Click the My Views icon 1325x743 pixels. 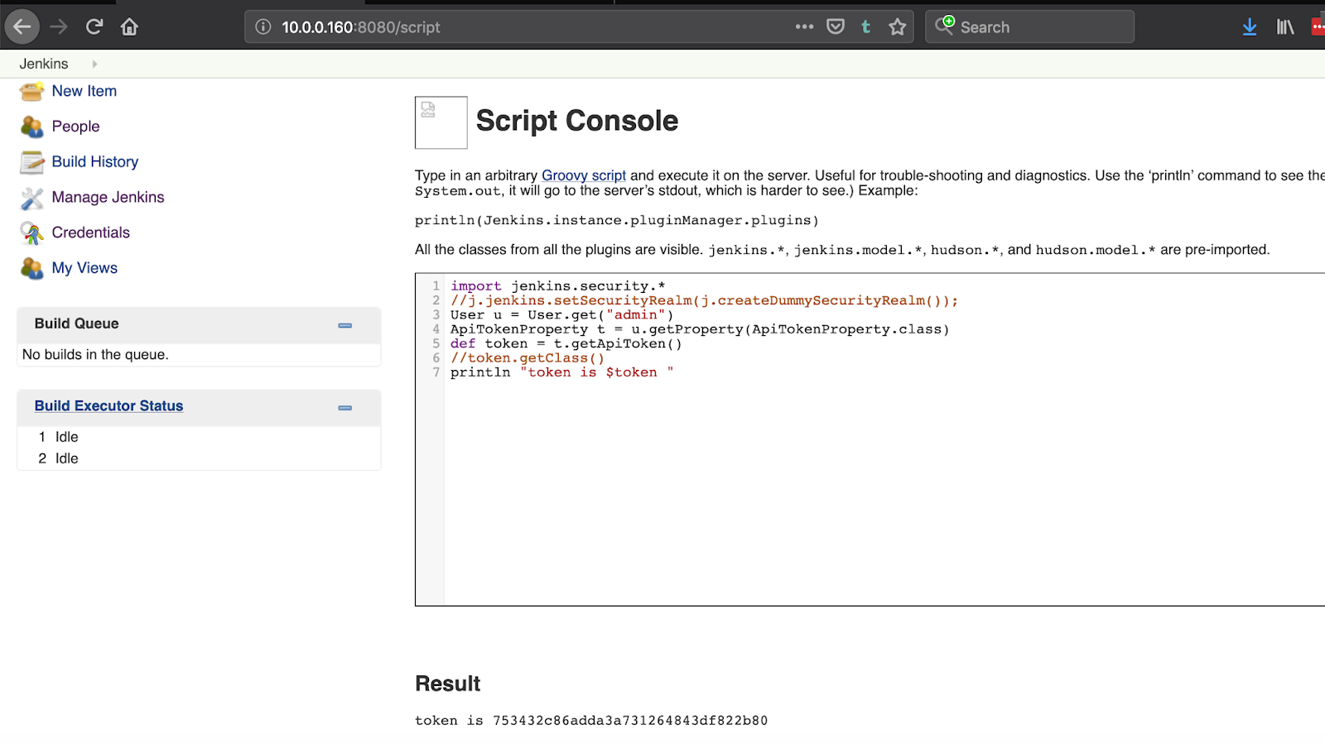coord(31,268)
